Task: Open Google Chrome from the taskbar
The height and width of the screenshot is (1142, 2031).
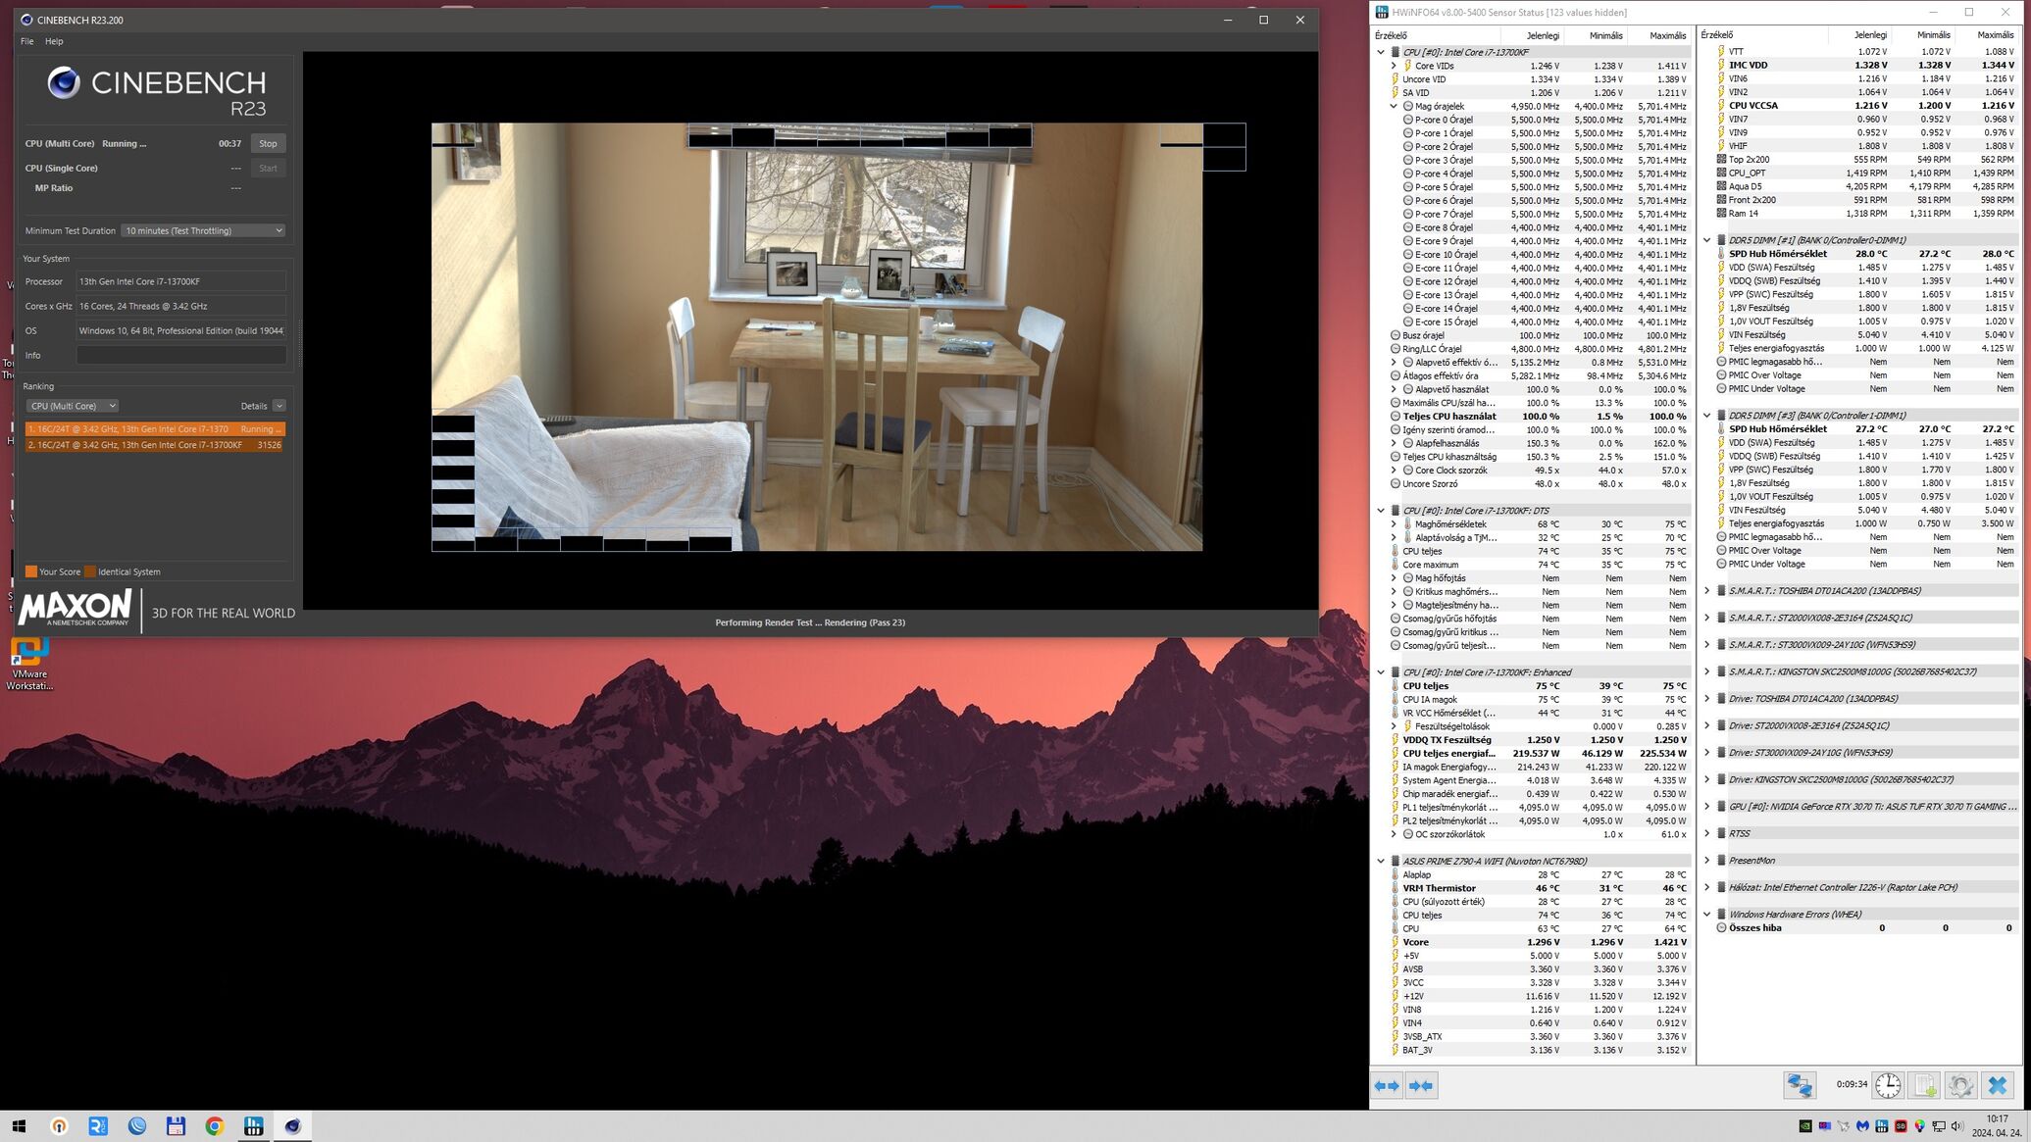Action: 215,1126
